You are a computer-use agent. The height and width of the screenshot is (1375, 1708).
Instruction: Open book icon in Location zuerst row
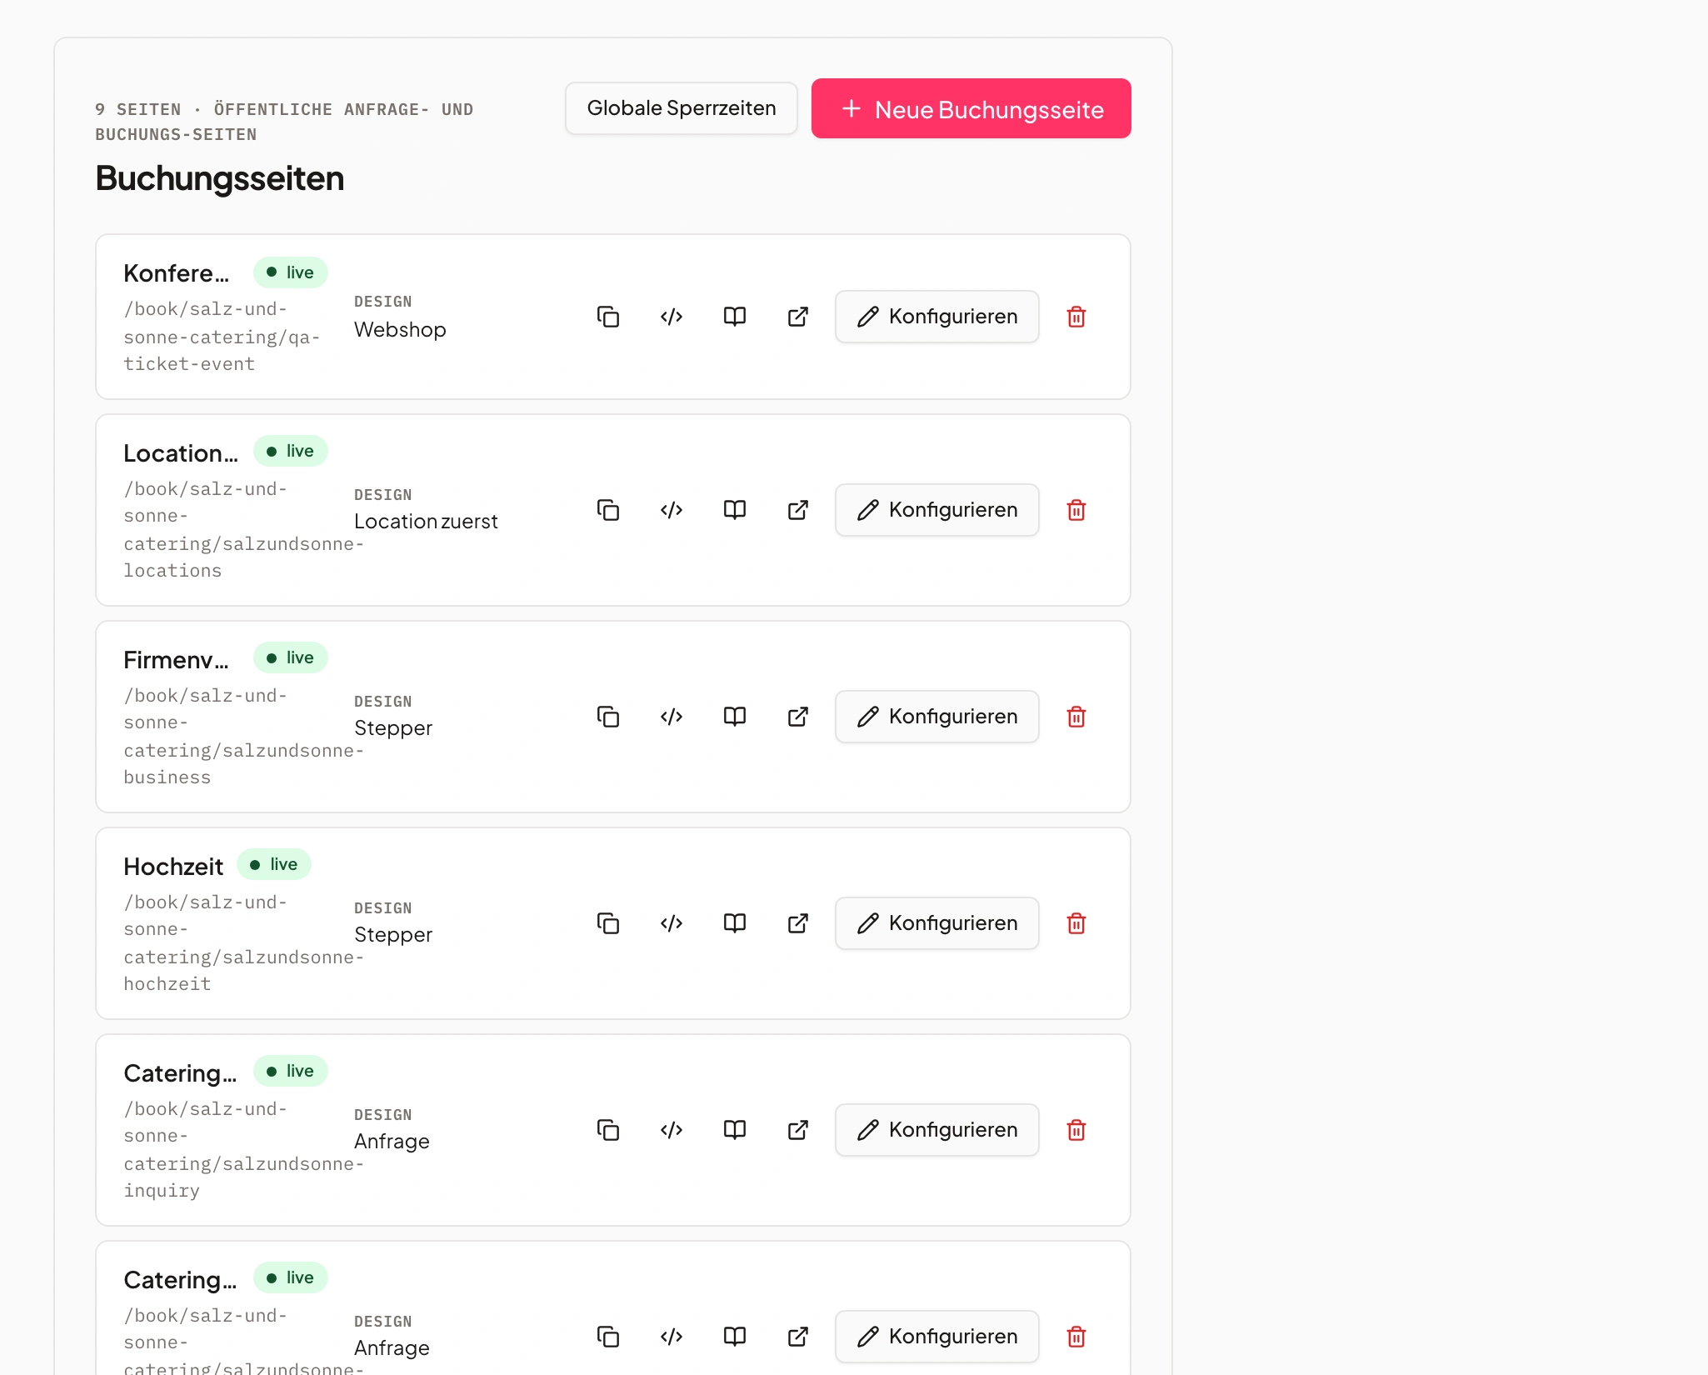[735, 510]
